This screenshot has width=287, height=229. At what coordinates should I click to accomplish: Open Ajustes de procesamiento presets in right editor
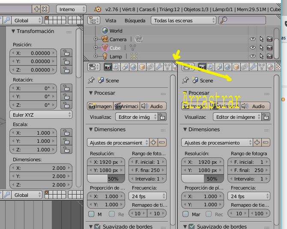[x=217, y=142]
